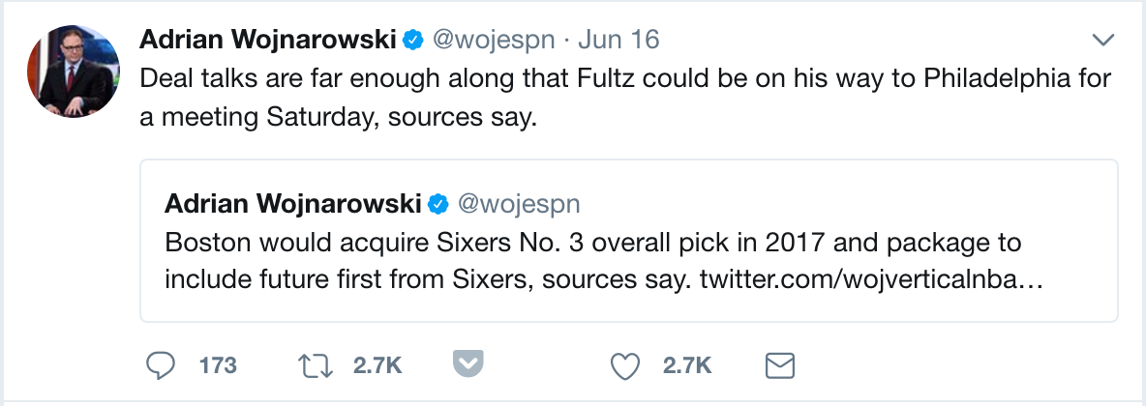Click the verified badge inside the quoted tweet
Screen dimensions: 1146x406
[437, 204]
